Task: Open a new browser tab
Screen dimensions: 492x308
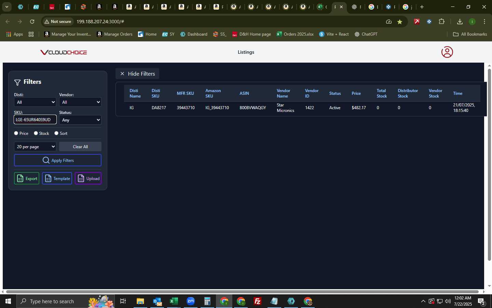Action: coord(422,7)
